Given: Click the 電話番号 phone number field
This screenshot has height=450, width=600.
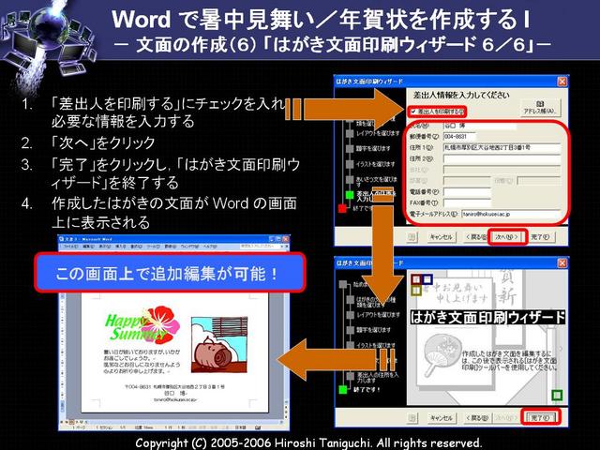Looking at the screenshot, I should [467, 191].
